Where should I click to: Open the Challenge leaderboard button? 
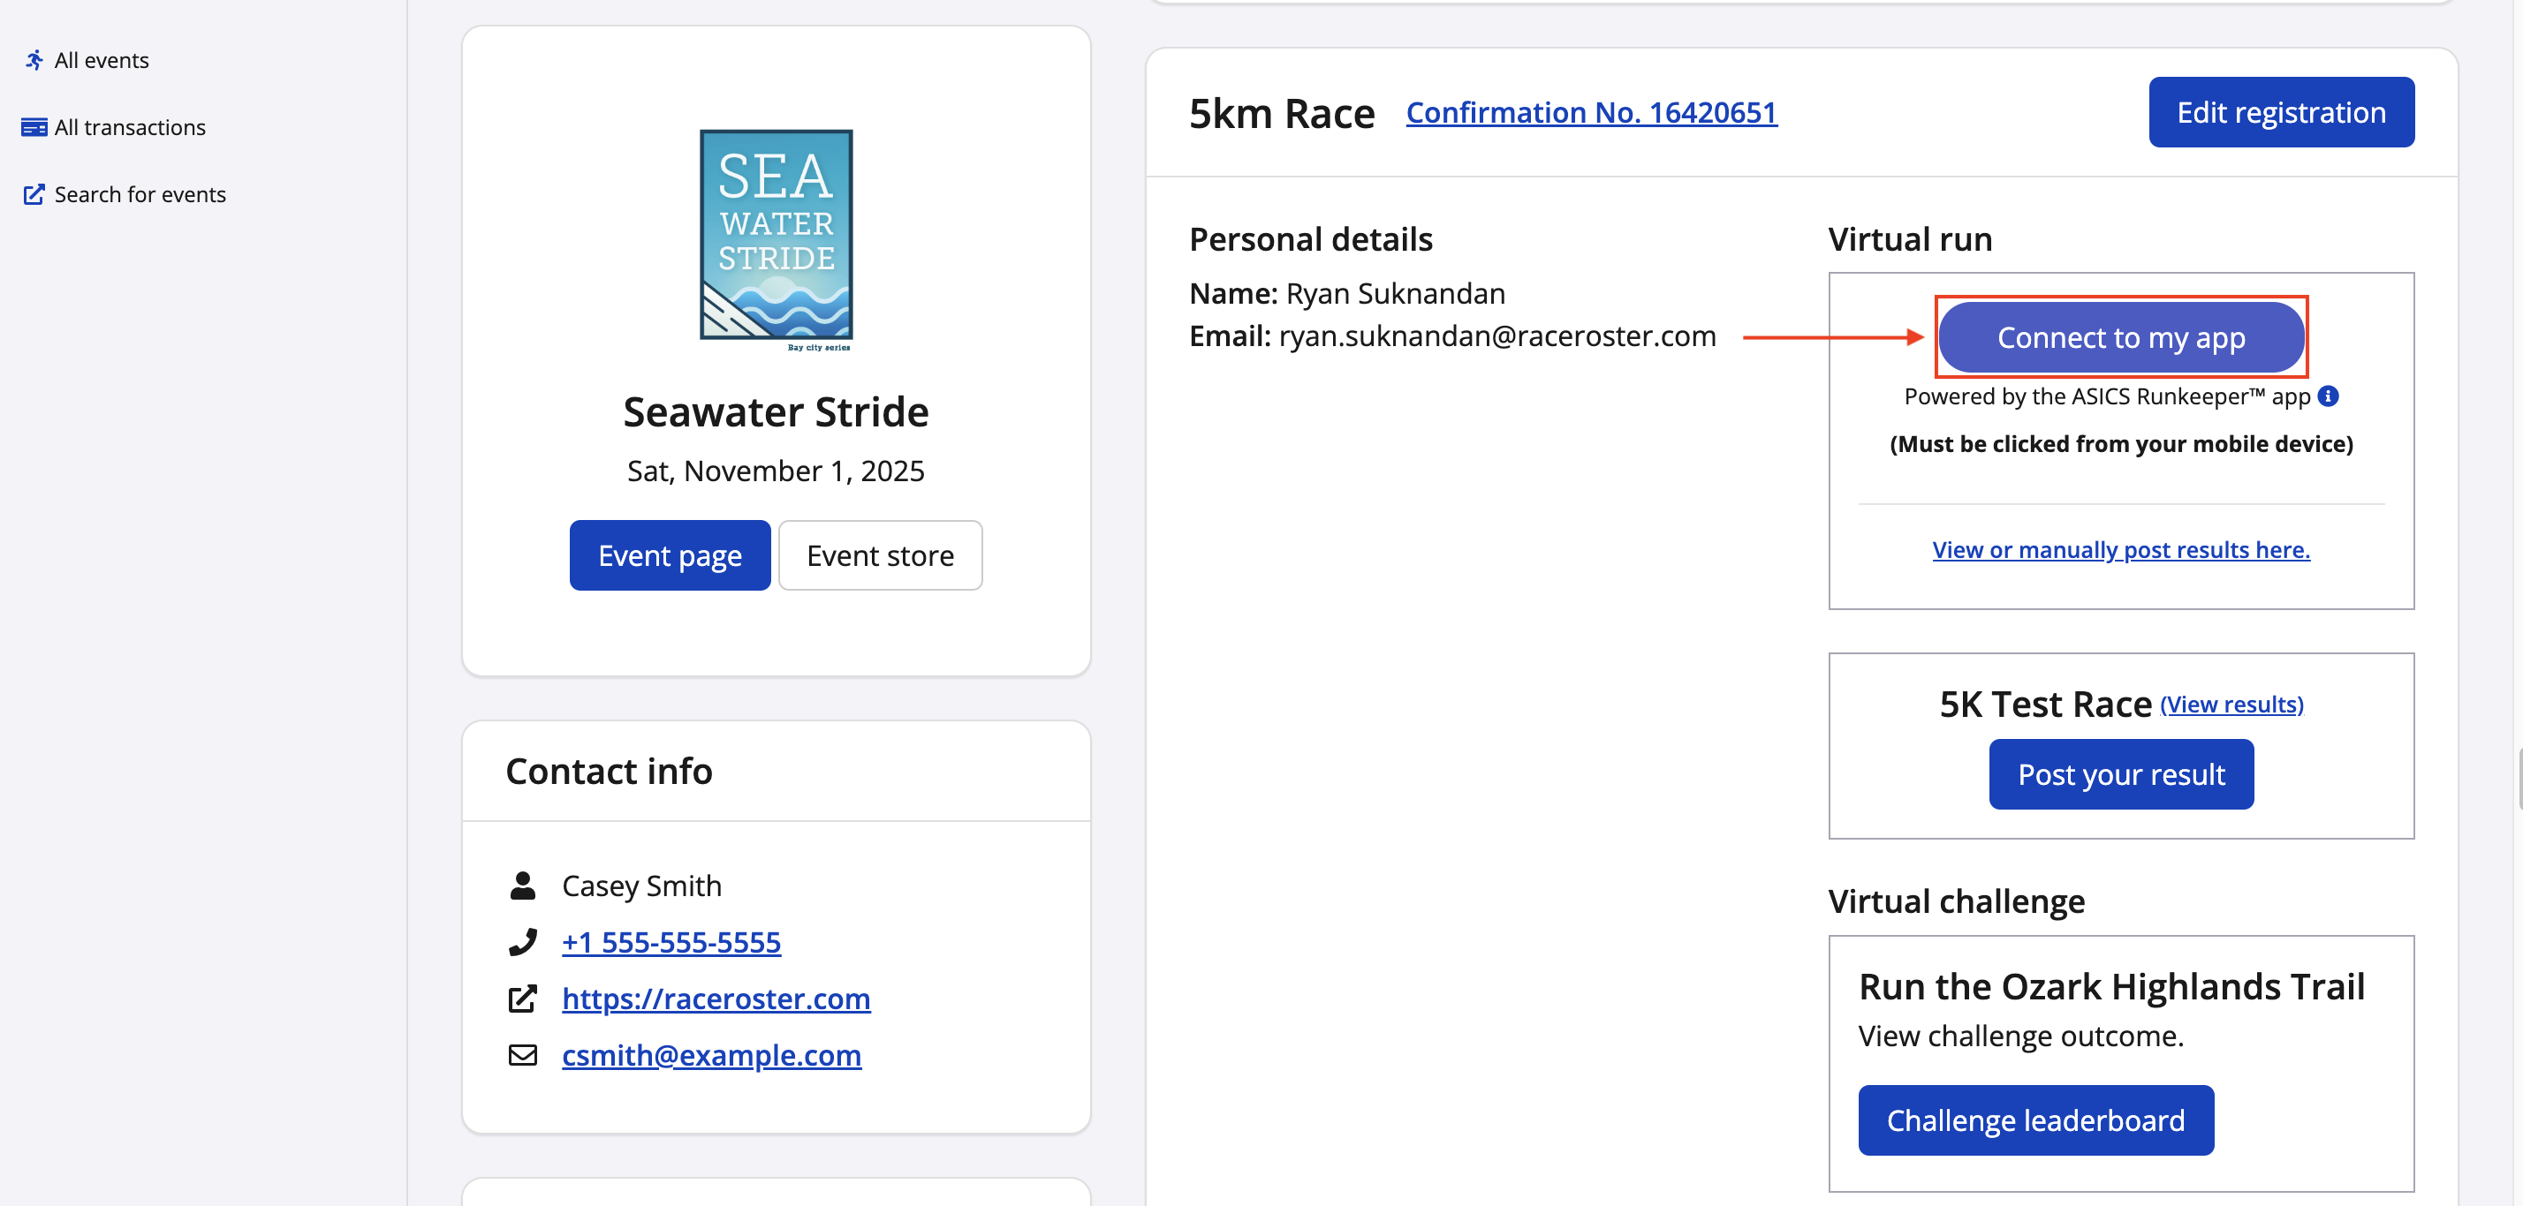(2035, 1119)
